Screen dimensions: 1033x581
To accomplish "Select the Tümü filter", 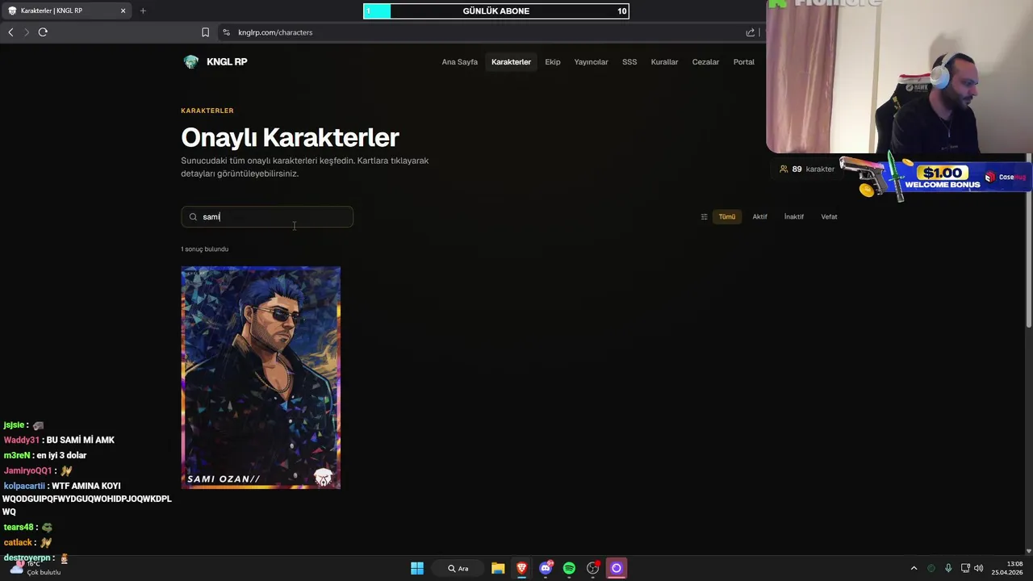I will (727, 217).
